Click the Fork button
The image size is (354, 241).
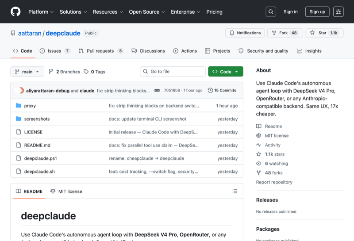pos(285,33)
